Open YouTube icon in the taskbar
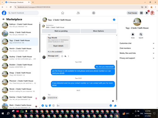This screenshot has height=118, width=158. click(x=17, y=111)
